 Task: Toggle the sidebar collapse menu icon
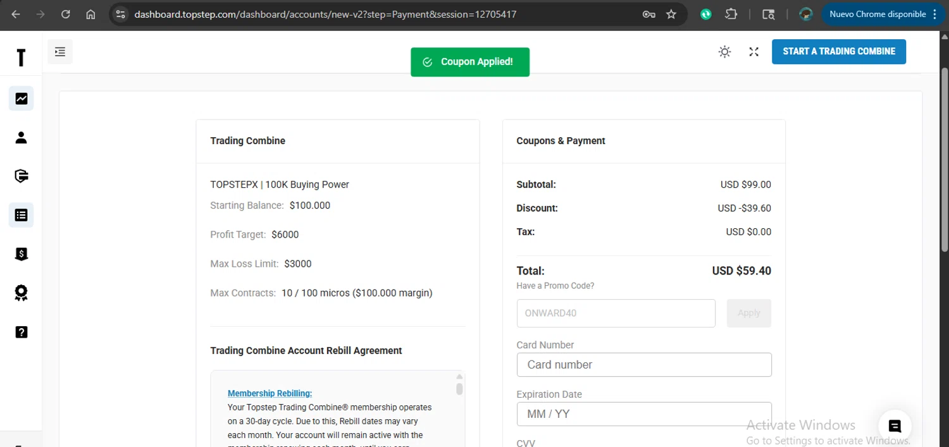click(60, 52)
